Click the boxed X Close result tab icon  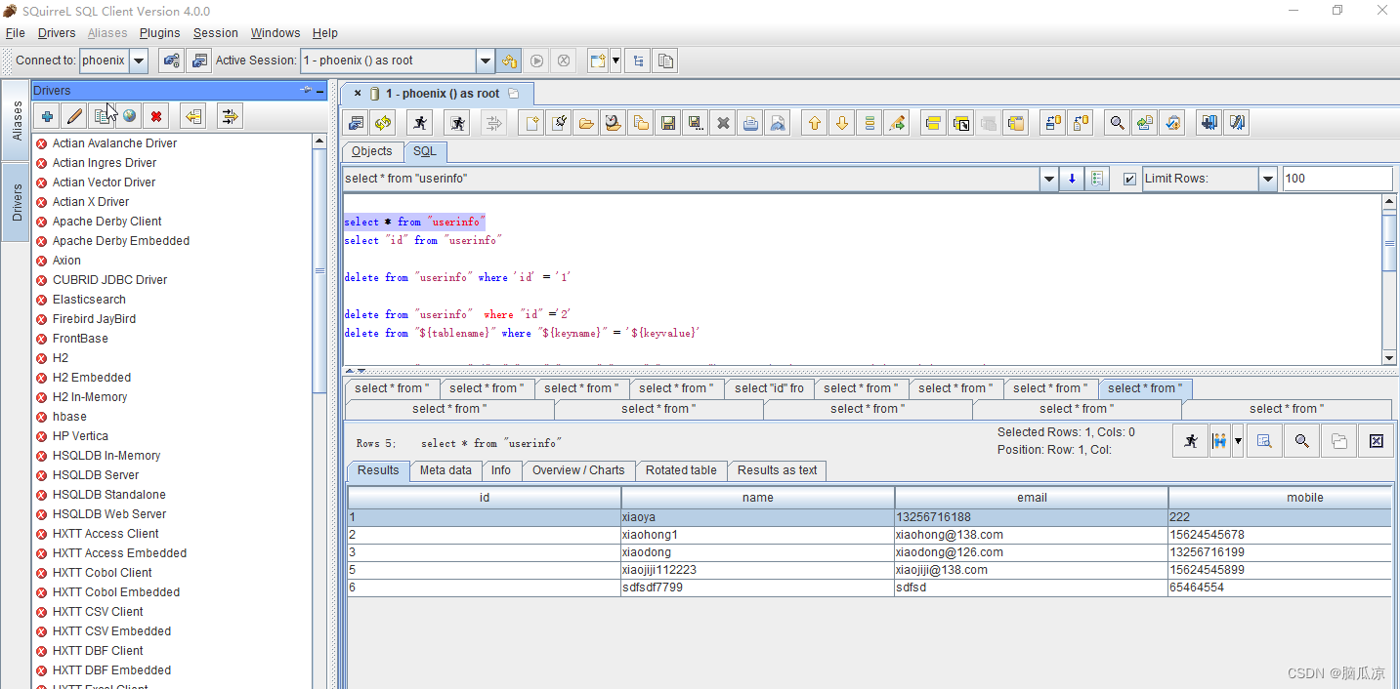tap(1376, 441)
